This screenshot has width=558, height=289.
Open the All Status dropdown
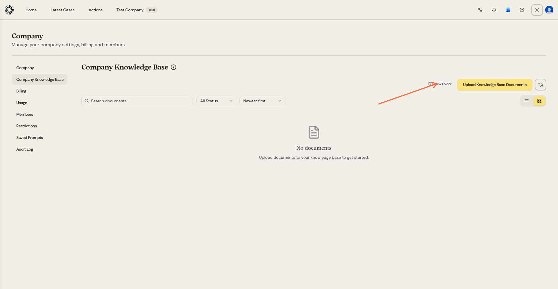217,101
